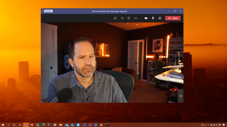Maximize the Teams meeting window
227x127 pixels.
(175, 11)
